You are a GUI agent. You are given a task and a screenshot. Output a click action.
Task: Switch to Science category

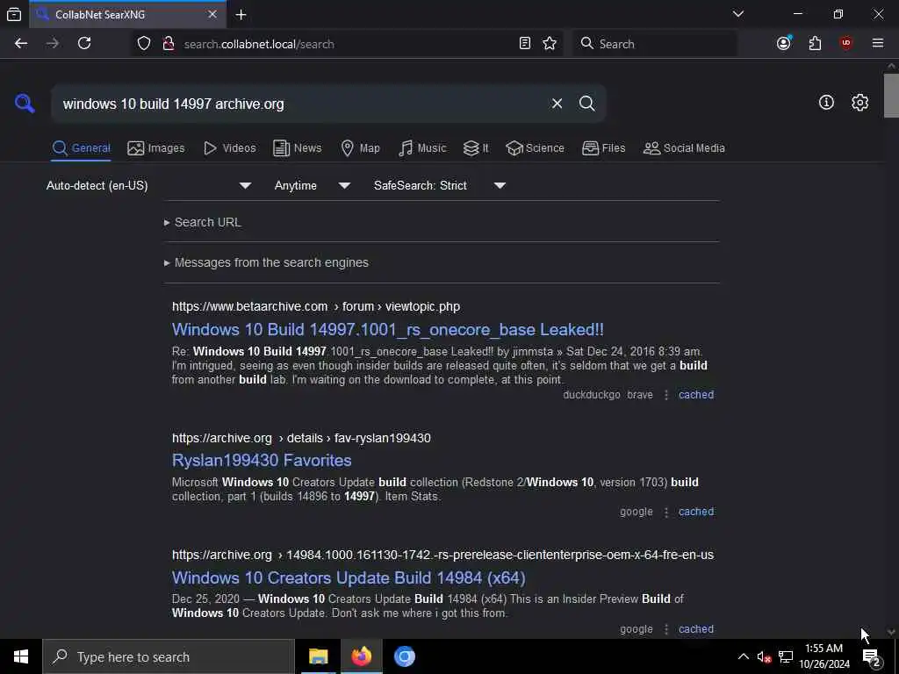click(535, 147)
